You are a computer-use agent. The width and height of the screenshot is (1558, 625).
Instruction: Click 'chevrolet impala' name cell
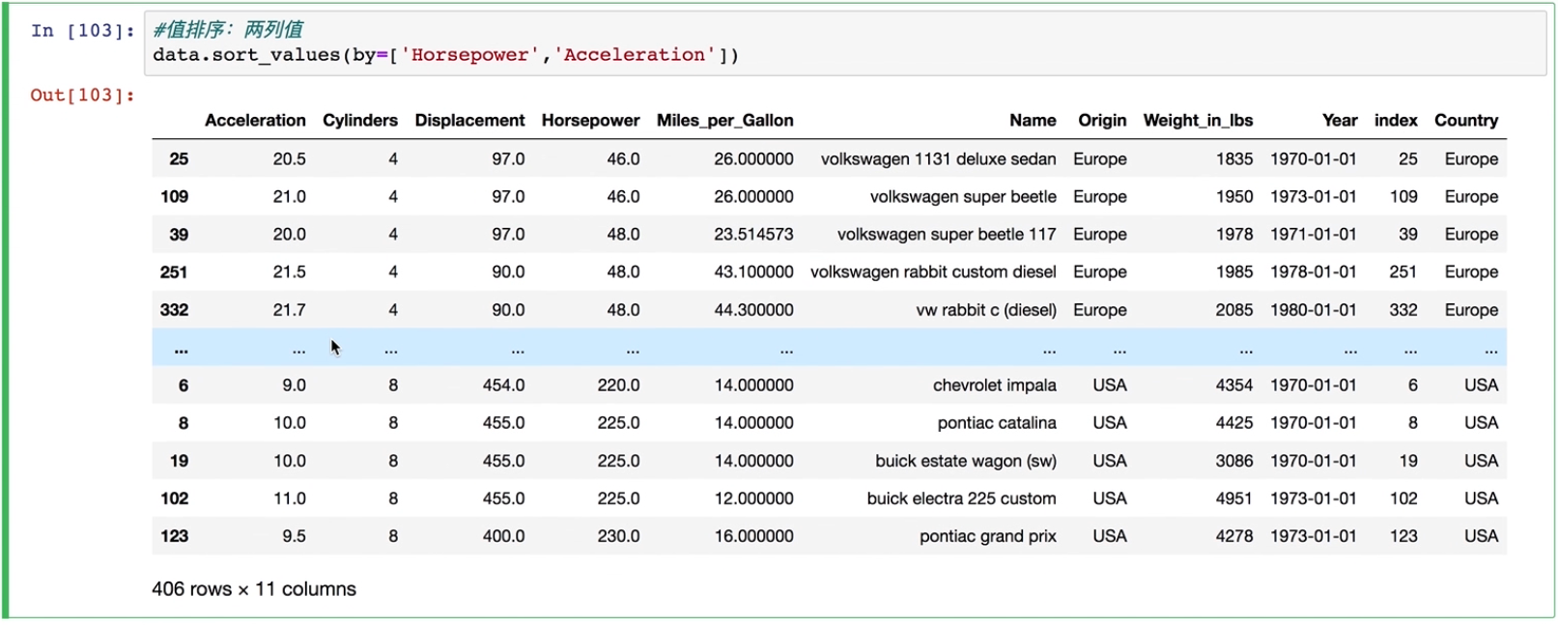pyautogui.click(x=994, y=384)
